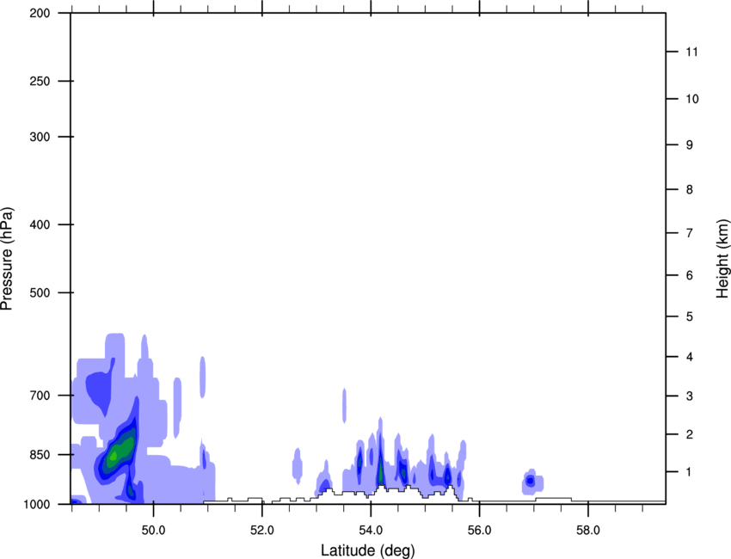
Task: Click the 54.0 latitude tick label
Action: click(x=371, y=531)
